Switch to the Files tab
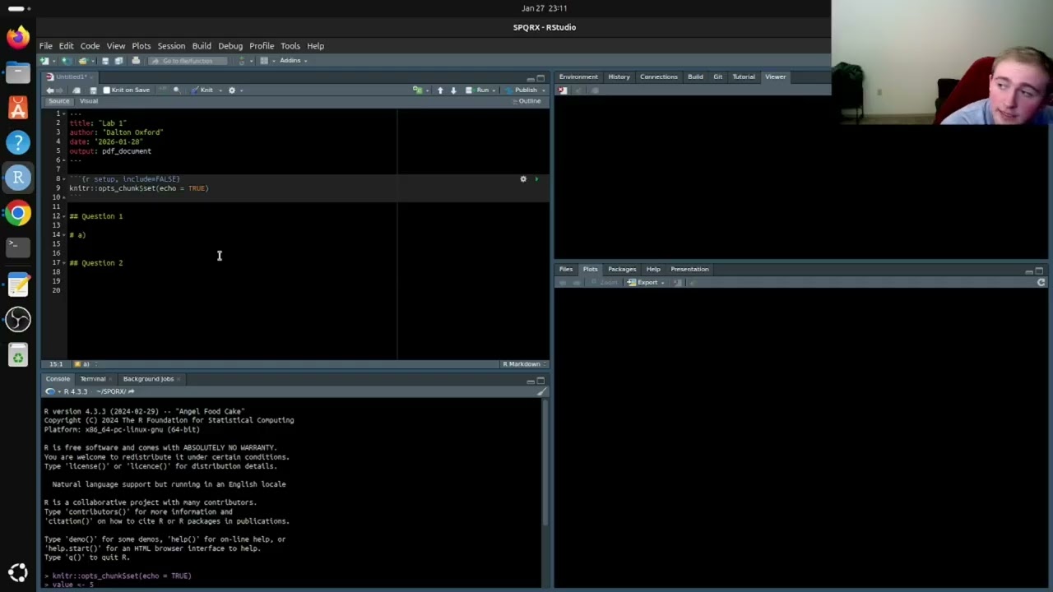This screenshot has width=1053, height=592. (x=566, y=270)
